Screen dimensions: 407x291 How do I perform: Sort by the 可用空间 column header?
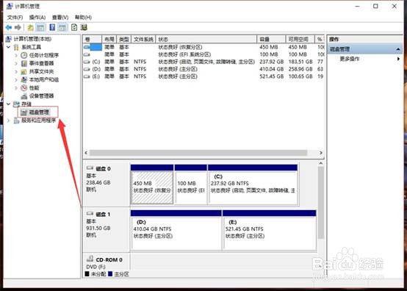[x=300, y=39]
